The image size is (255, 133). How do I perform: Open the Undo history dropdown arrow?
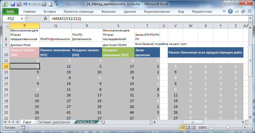pyautogui.click(x=30, y=4)
